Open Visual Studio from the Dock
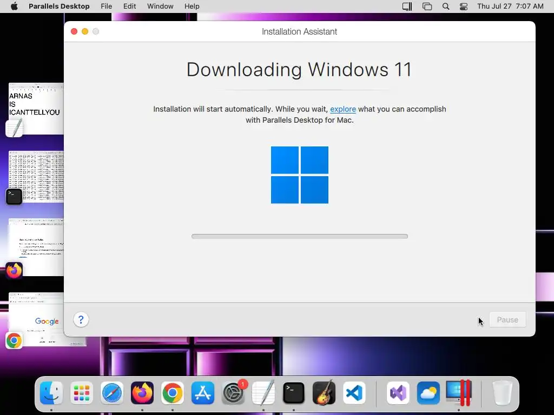Image resolution: width=554 pixels, height=415 pixels. tap(398, 393)
